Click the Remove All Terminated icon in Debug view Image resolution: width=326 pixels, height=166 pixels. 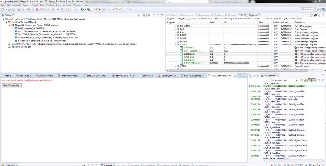pyautogui.click(x=139, y=15)
